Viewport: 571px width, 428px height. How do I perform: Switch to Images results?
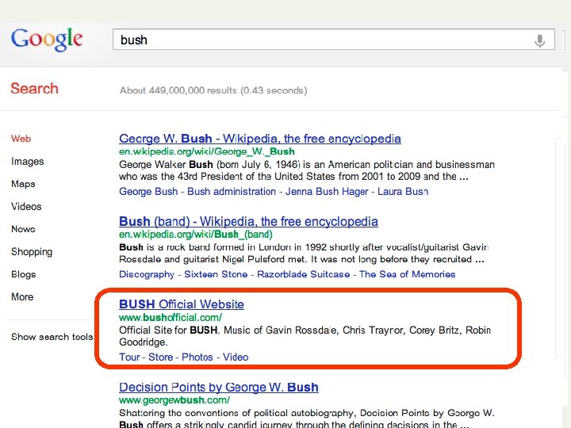coord(28,161)
